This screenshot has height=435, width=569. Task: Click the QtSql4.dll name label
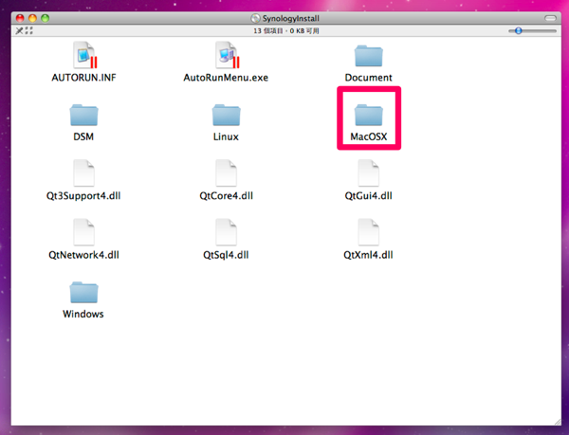226,255
